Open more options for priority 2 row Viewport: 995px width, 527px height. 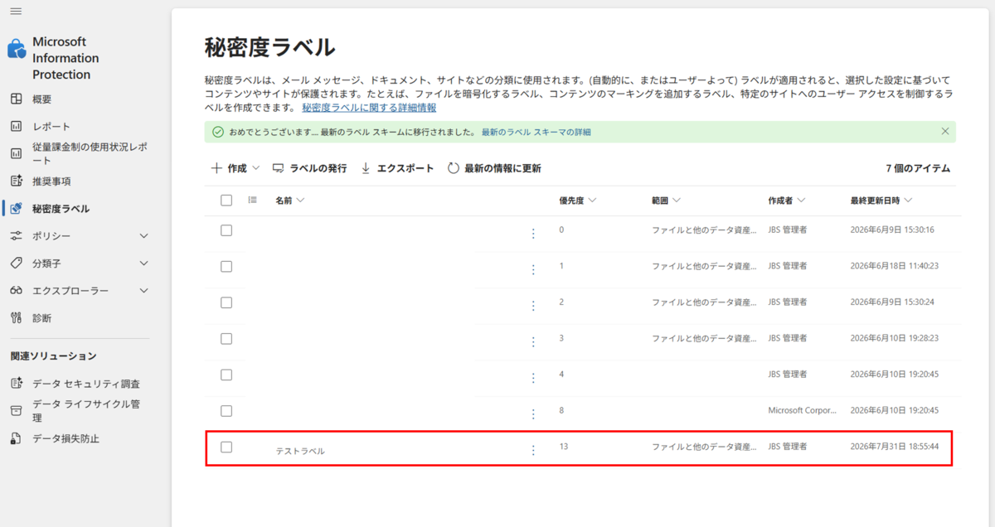(533, 306)
